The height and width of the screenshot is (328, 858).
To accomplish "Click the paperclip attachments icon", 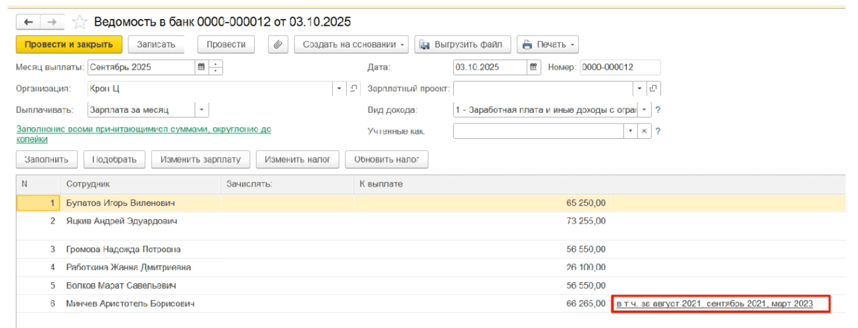I will 278,45.
